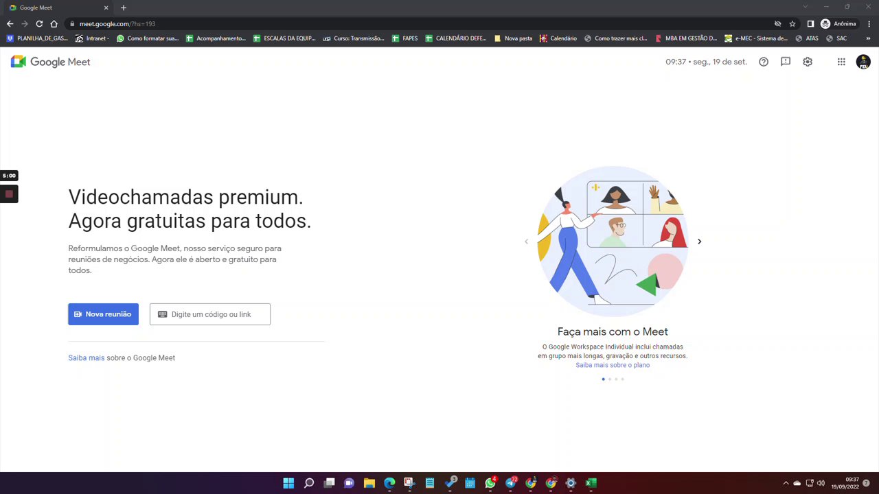Open 'Saiba mais' link about Google Meet

pyautogui.click(x=87, y=357)
